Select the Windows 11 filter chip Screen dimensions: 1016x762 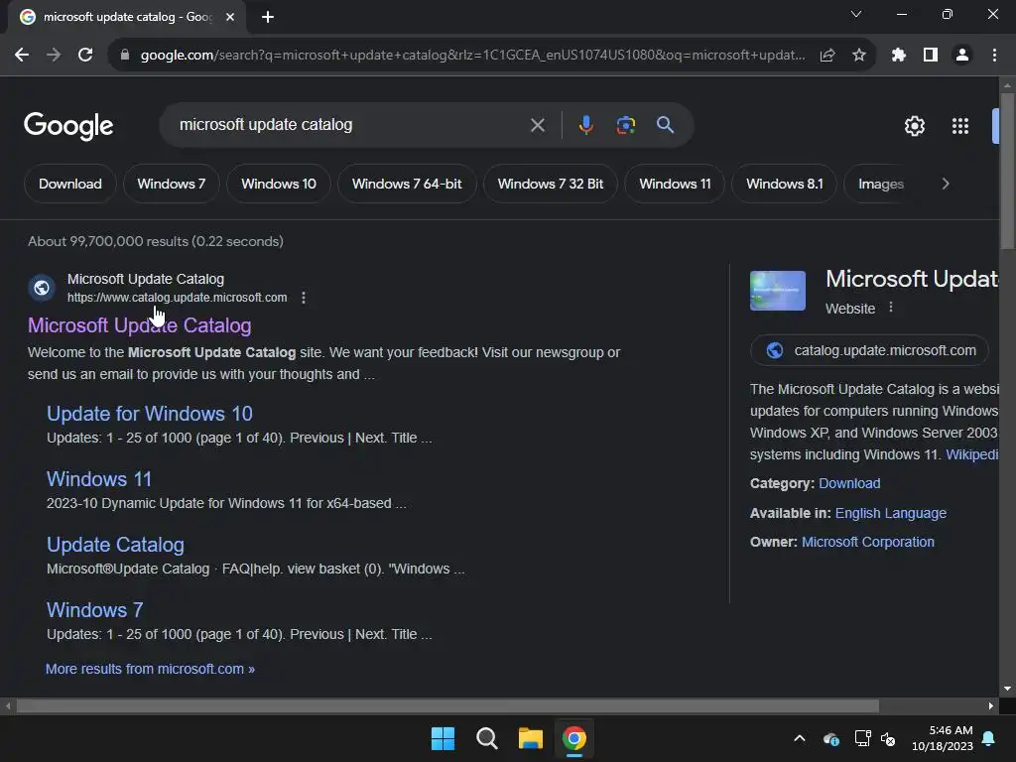[675, 184]
